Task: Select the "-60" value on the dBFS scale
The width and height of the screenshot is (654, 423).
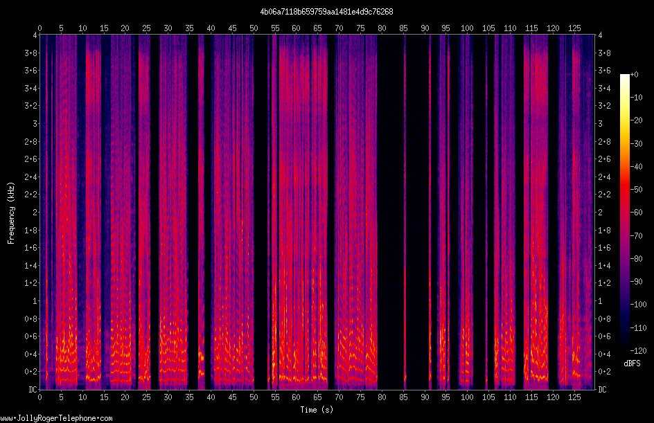Action: click(636, 213)
